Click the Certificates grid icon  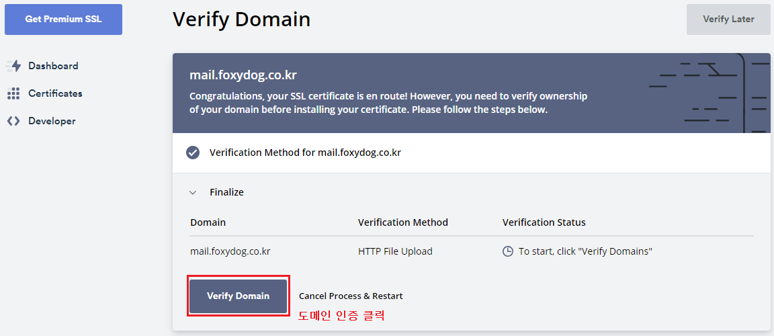[14, 93]
